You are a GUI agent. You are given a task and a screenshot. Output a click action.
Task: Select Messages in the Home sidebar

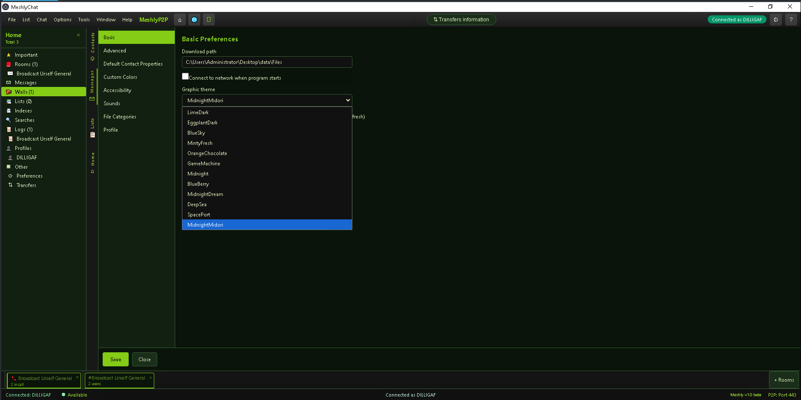point(43,83)
